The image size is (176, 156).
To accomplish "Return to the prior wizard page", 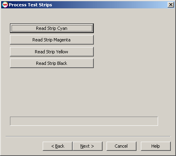I will 57,146.
